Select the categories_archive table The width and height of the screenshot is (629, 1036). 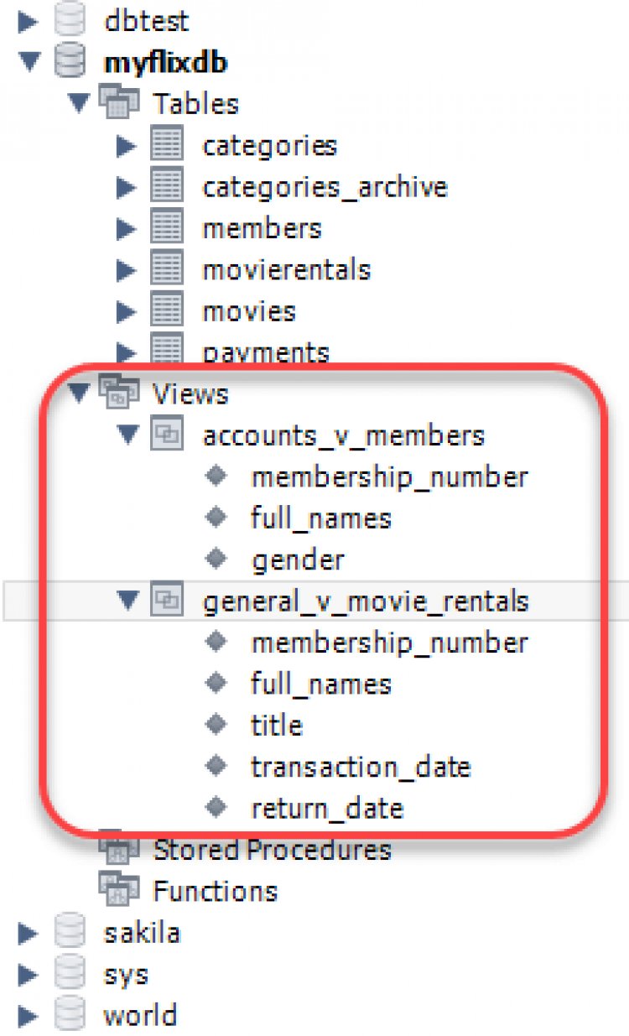coord(325,186)
